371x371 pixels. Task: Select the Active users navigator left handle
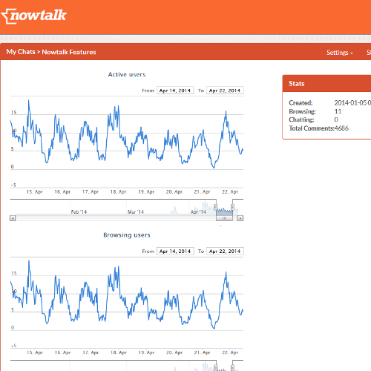[216, 207]
